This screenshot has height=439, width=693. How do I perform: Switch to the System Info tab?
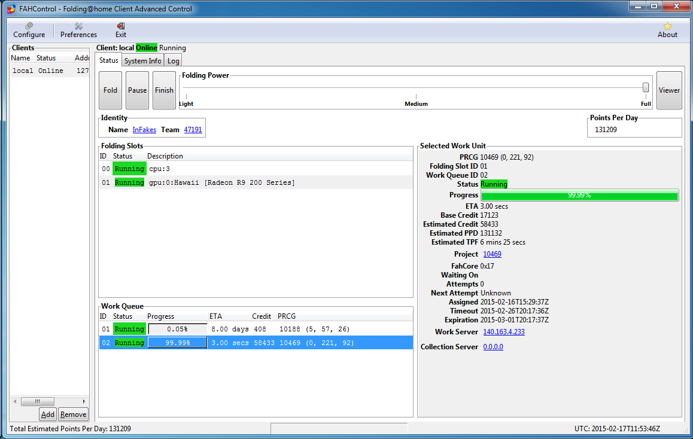click(143, 61)
